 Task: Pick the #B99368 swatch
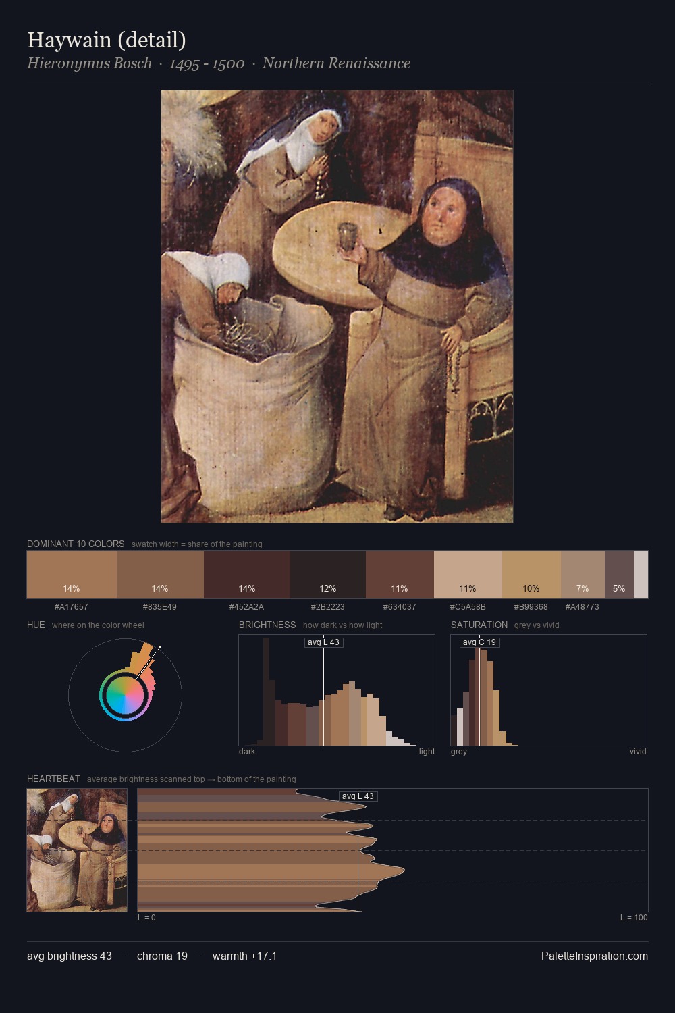point(531,575)
